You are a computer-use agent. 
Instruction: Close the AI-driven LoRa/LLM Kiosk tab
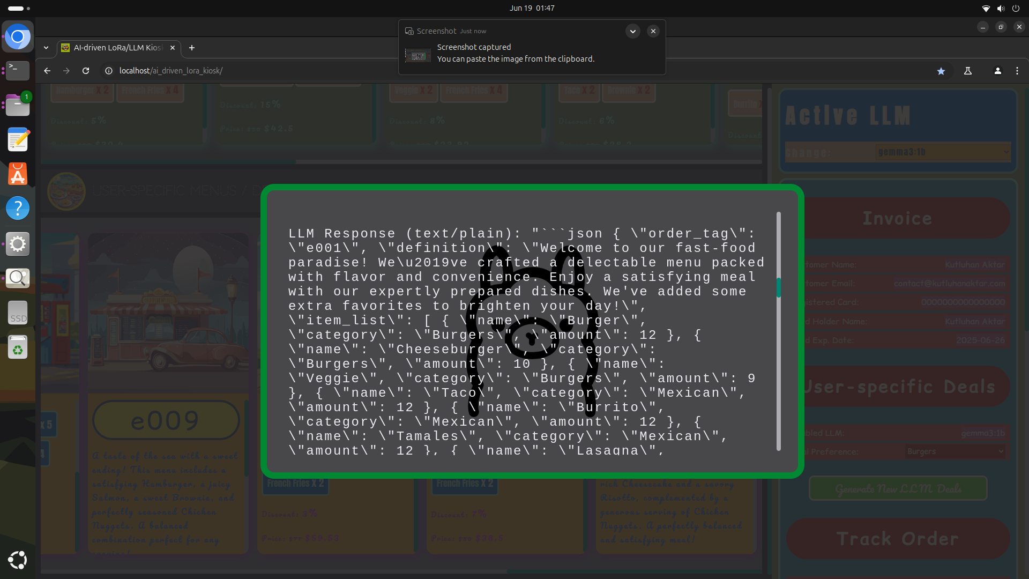[173, 48]
